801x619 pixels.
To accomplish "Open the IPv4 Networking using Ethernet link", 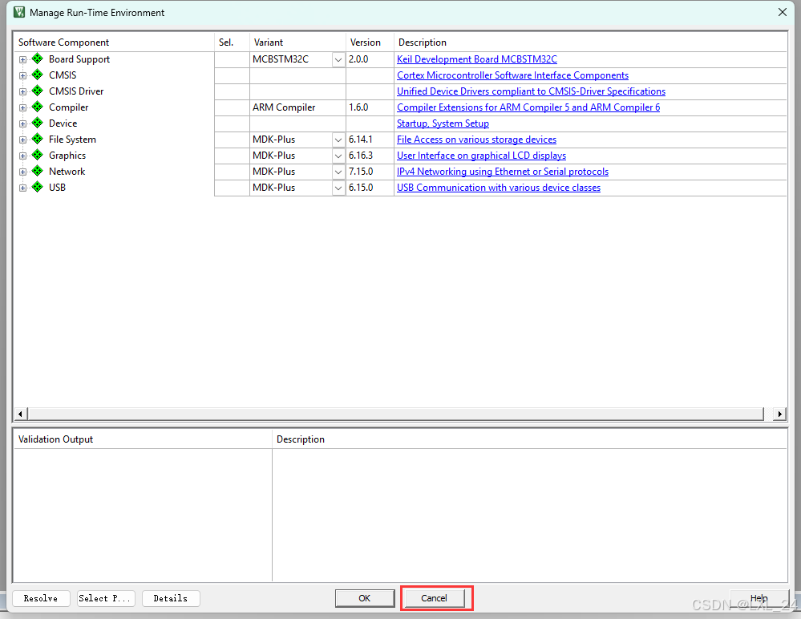I will (x=503, y=172).
